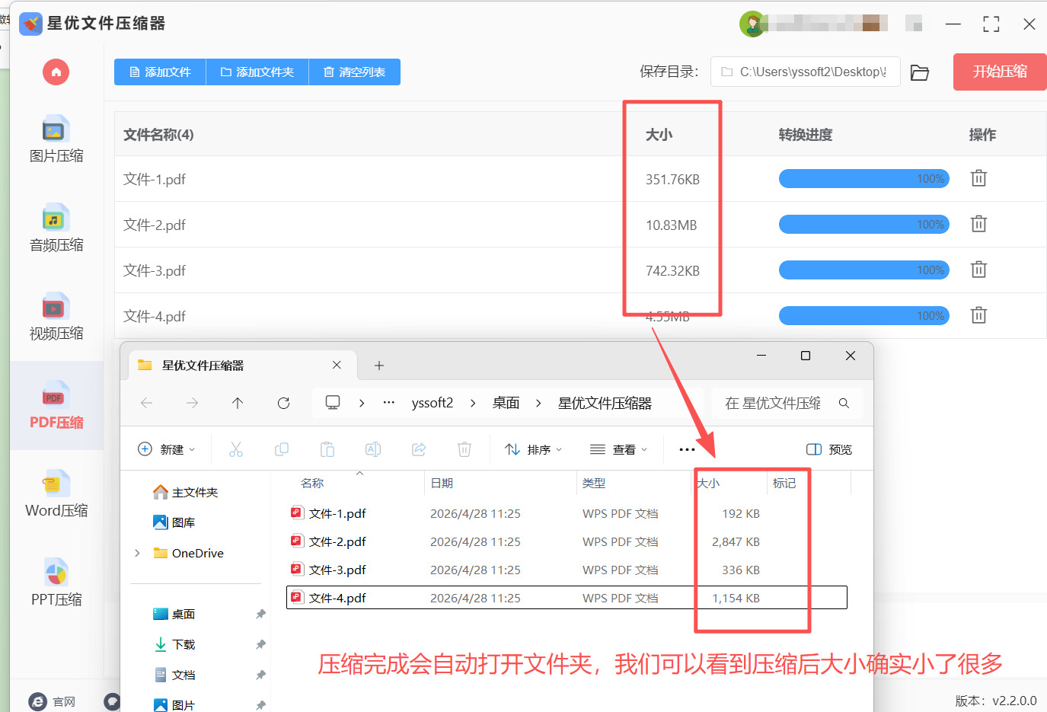Delete 文件-4.pdf from the compressor list
Image resolution: width=1047 pixels, height=712 pixels.
click(978, 315)
